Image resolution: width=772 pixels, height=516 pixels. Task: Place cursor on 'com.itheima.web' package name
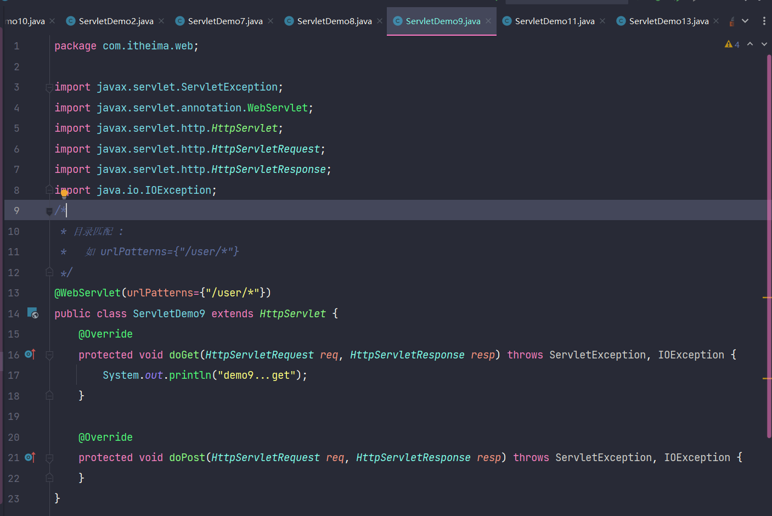[x=148, y=46]
